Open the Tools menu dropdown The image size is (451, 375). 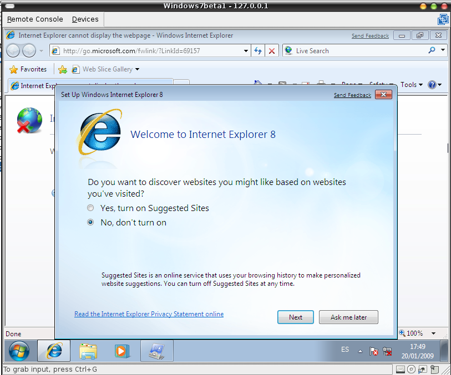tap(412, 85)
